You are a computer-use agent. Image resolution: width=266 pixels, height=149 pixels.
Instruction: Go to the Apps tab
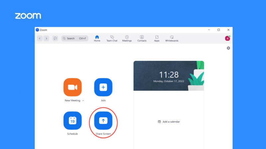click(x=157, y=38)
